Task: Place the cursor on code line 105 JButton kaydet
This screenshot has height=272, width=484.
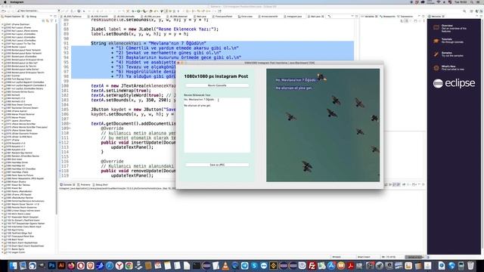Action: coord(133,110)
